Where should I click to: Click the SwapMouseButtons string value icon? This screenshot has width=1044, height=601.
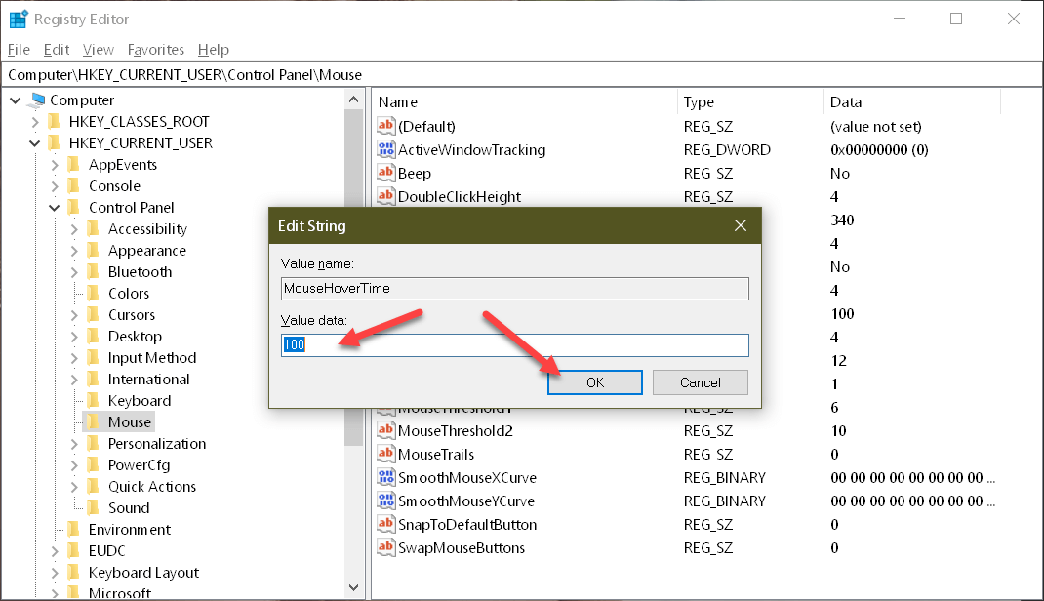pos(386,547)
